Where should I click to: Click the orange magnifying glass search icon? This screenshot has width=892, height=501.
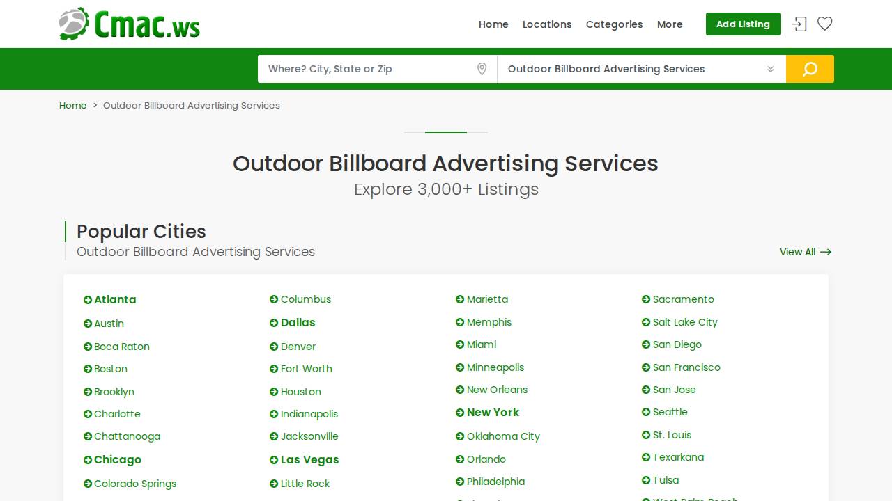pyautogui.click(x=810, y=69)
